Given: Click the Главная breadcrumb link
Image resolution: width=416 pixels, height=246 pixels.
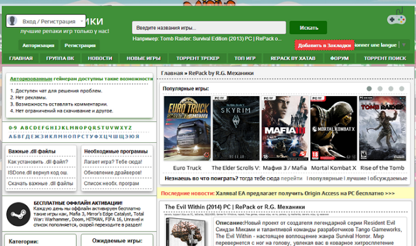Looking at the screenshot, I should (172, 73).
